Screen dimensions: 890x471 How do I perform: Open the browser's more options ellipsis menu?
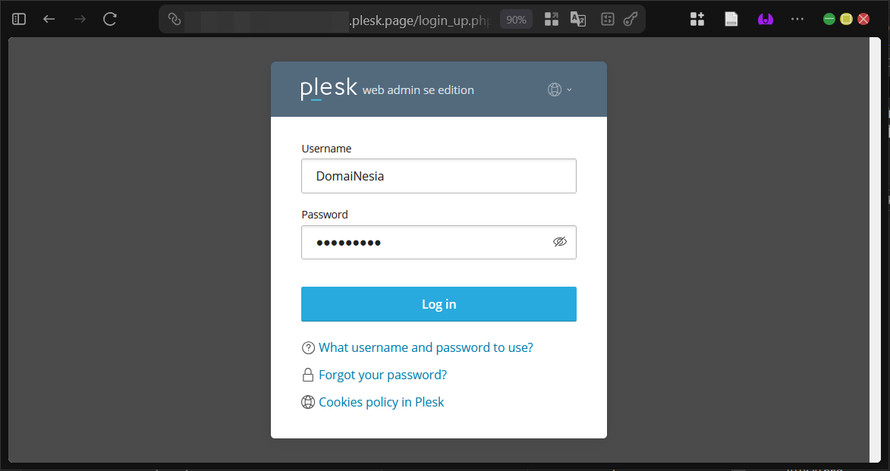(x=797, y=18)
